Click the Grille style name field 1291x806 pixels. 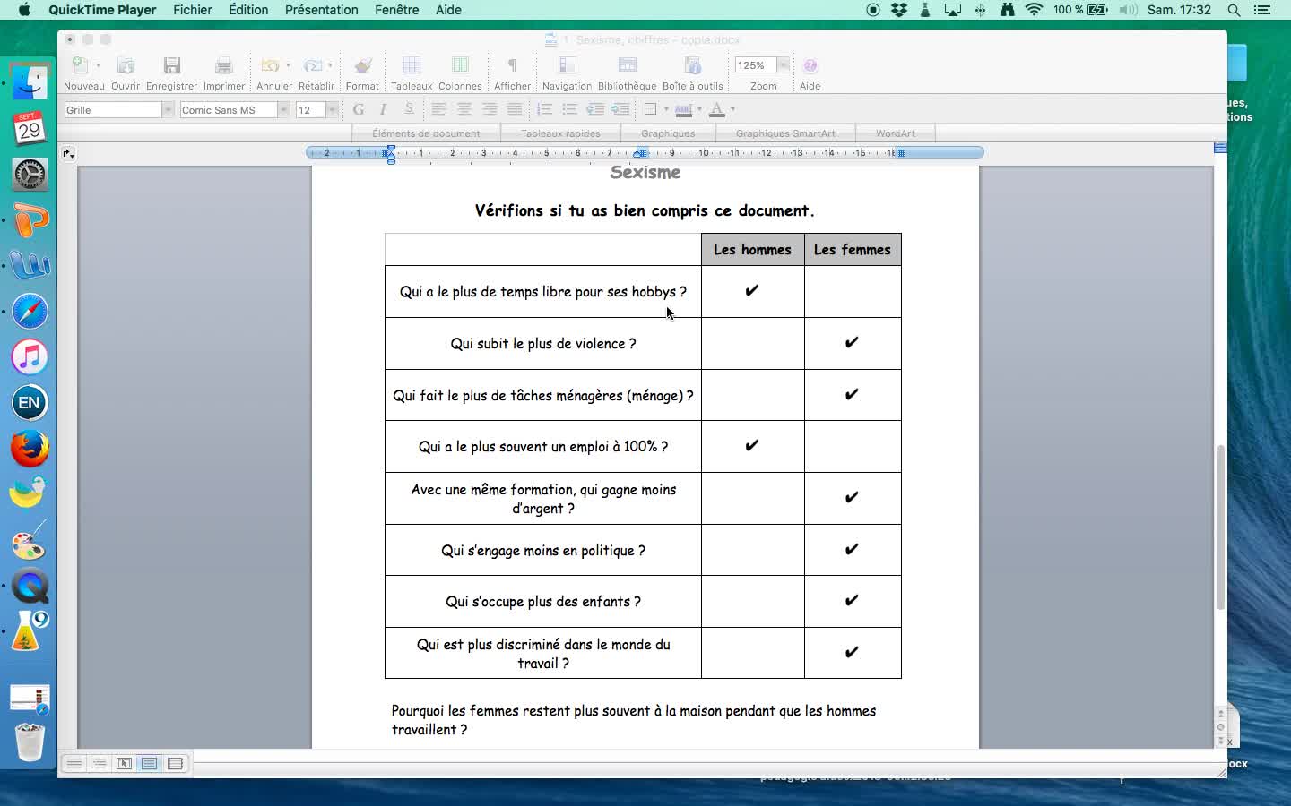click(112, 110)
